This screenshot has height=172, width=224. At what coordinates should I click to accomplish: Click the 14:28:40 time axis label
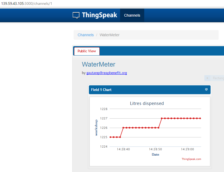(123, 149)
